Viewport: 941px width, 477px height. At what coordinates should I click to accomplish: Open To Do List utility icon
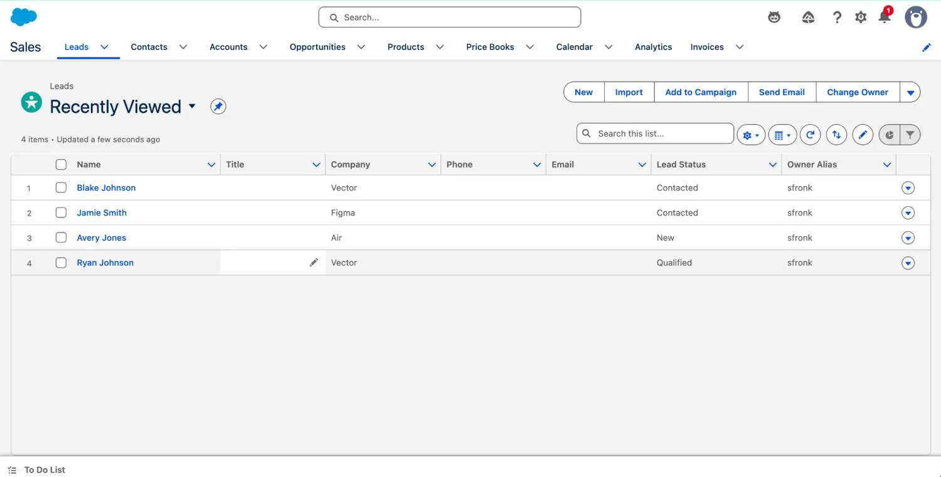pos(12,470)
